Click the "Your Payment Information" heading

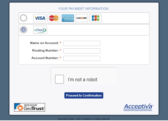(83, 9)
